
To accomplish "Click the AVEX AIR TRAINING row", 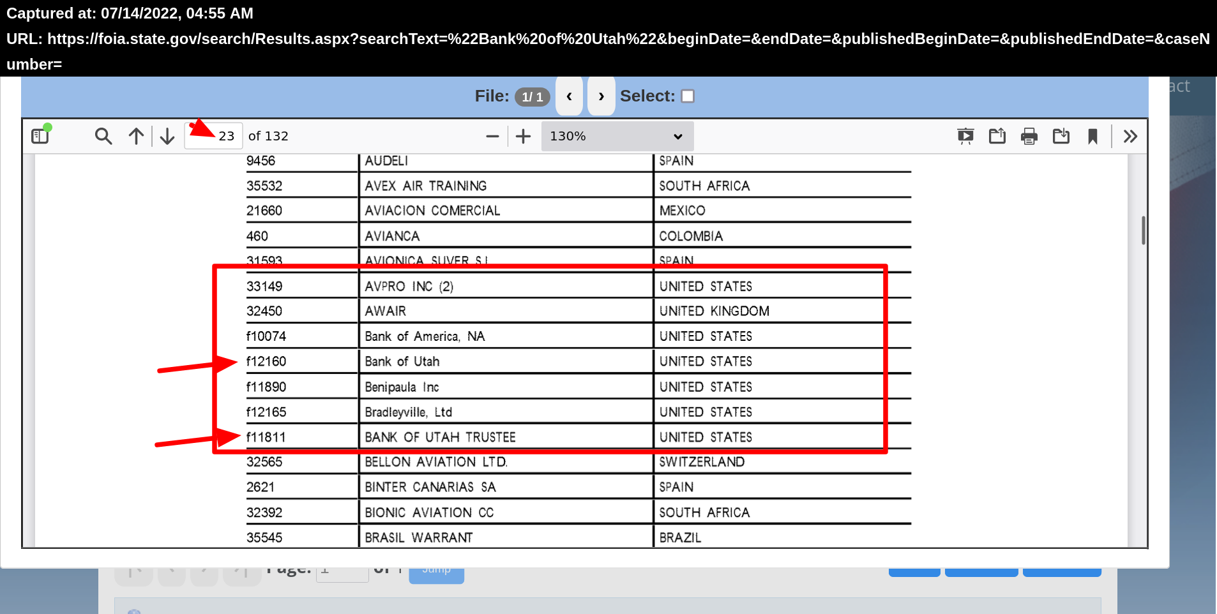I will point(426,186).
